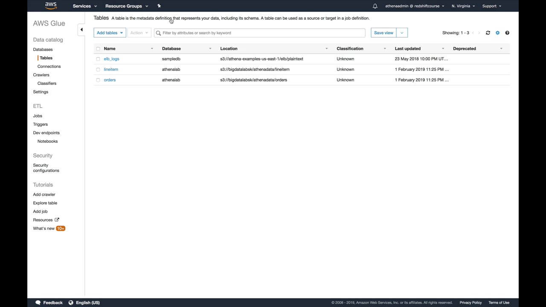Refresh the tables list
546x307 pixels.
(488, 33)
